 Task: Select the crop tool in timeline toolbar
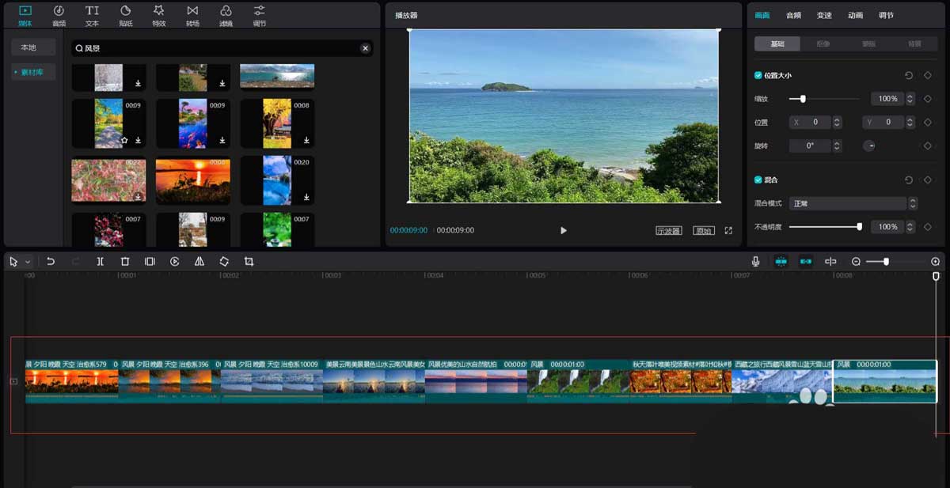point(249,261)
